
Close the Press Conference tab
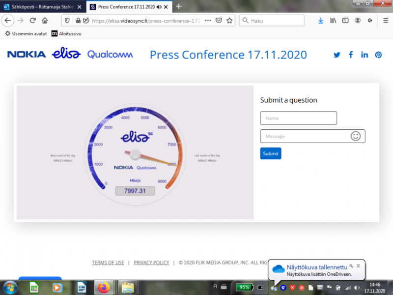tap(166, 7)
